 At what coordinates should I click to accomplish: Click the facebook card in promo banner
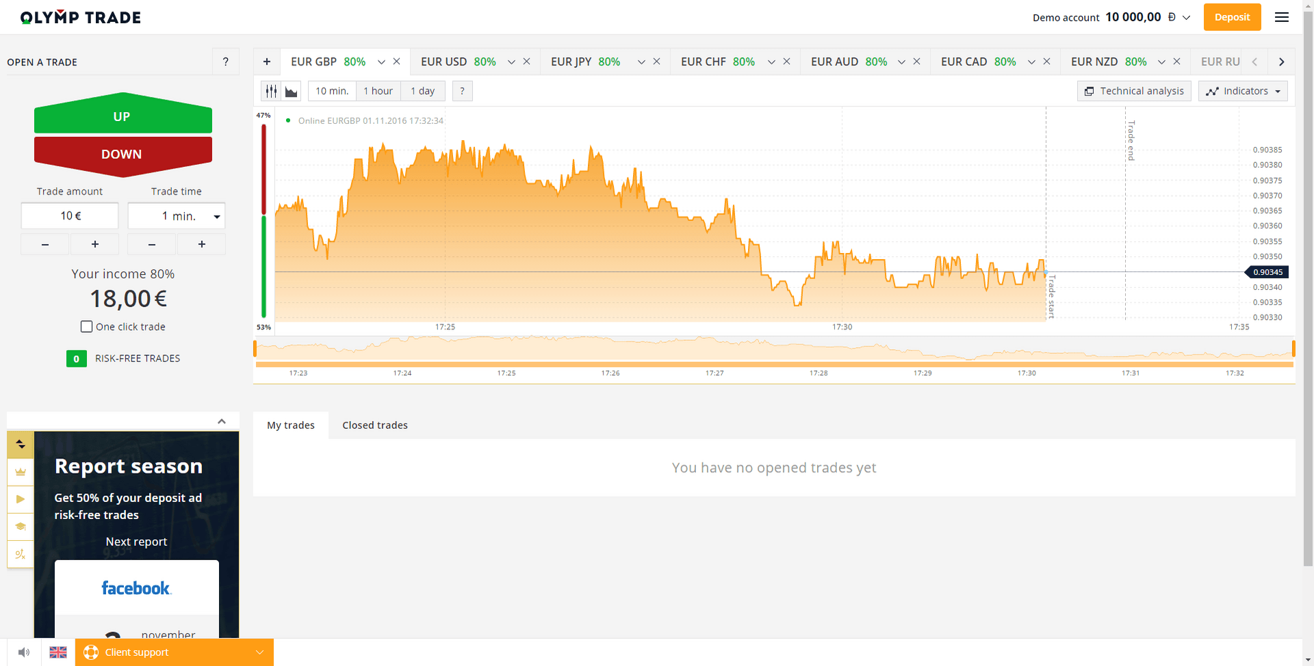click(137, 588)
